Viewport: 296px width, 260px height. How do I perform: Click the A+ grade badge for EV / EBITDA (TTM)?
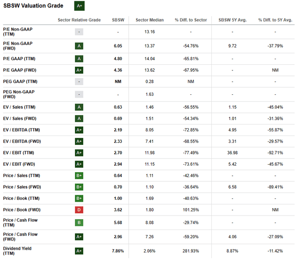[79, 130]
